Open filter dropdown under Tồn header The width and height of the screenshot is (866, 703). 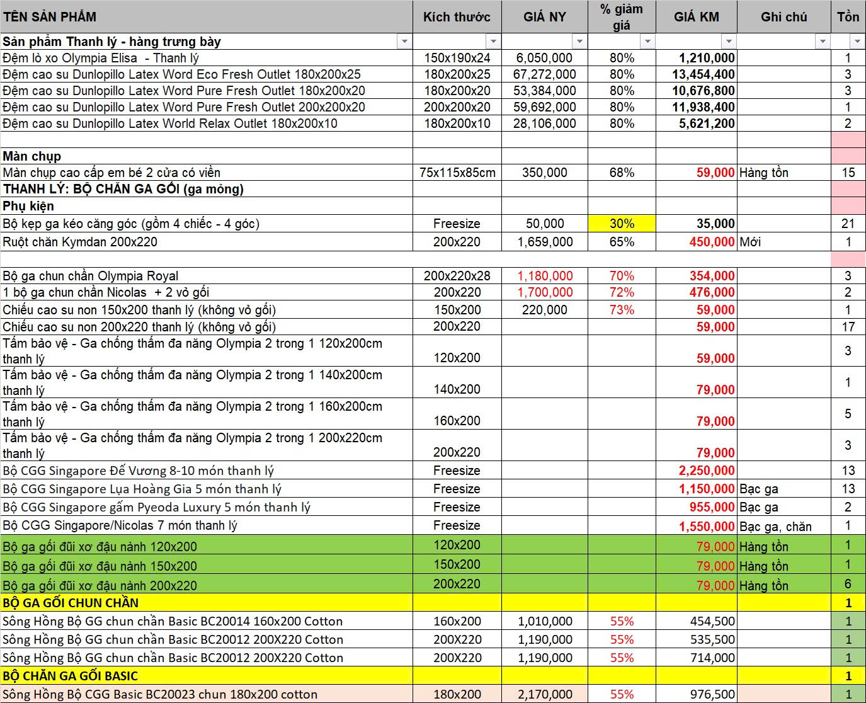coord(857,42)
